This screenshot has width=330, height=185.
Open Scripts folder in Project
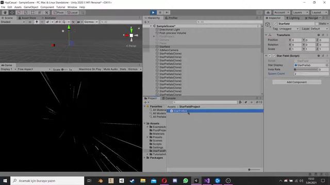tap(157, 144)
